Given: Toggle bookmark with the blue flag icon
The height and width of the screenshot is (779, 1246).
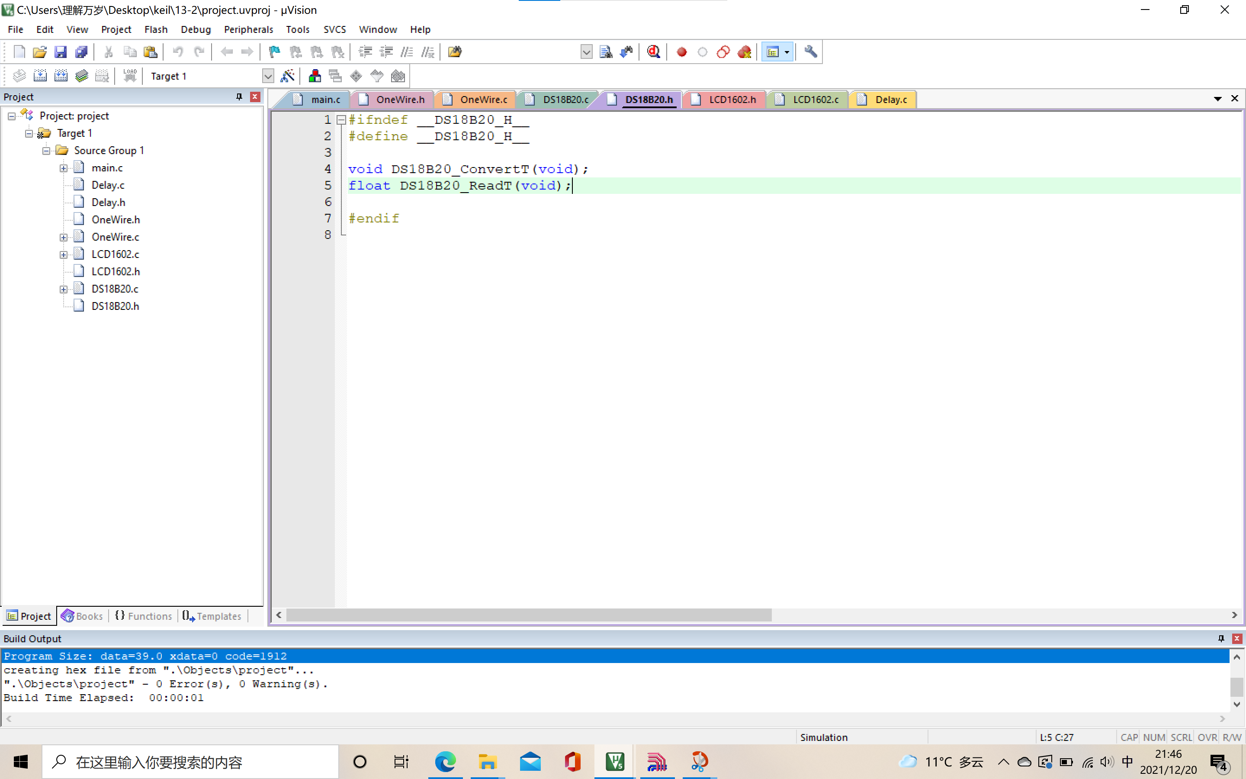Looking at the screenshot, I should (274, 52).
